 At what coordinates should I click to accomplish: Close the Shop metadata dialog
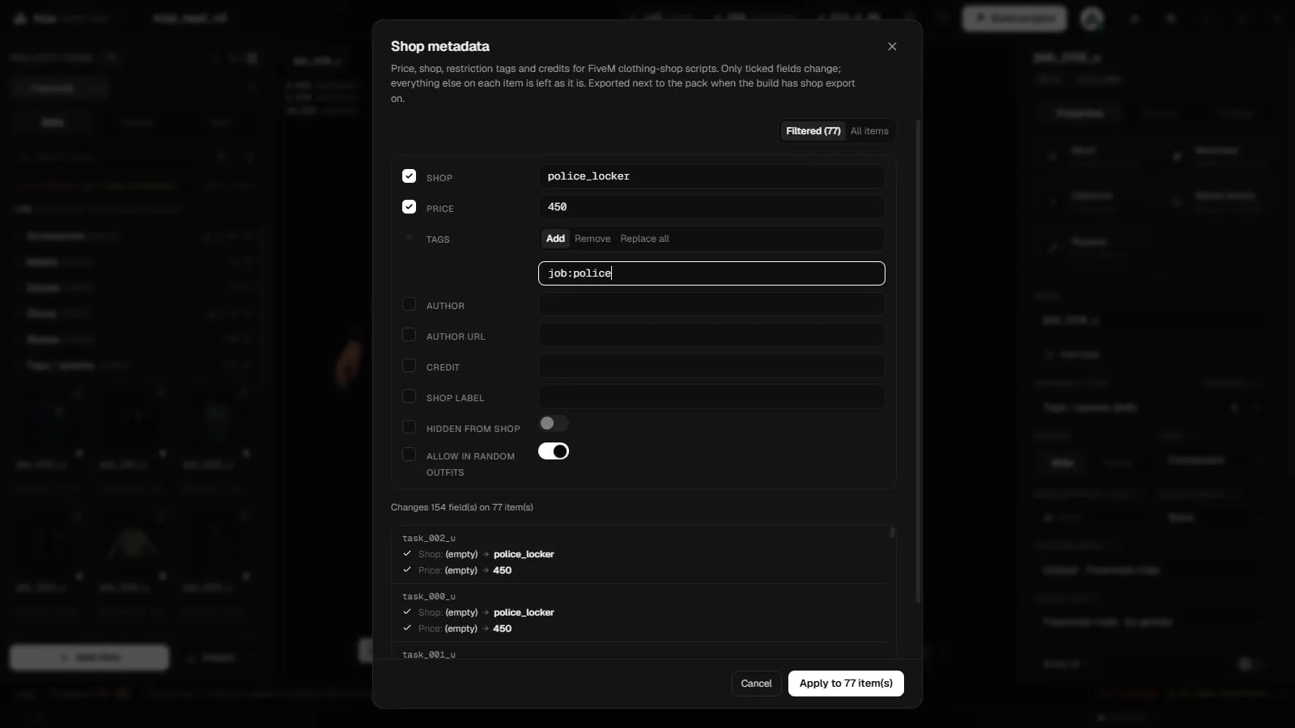point(892,46)
